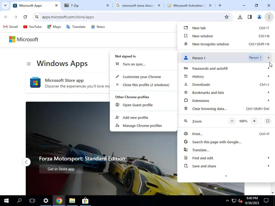Open the notification center icon
The height and width of the screenshot is (206, 275).
click(266, 201)
